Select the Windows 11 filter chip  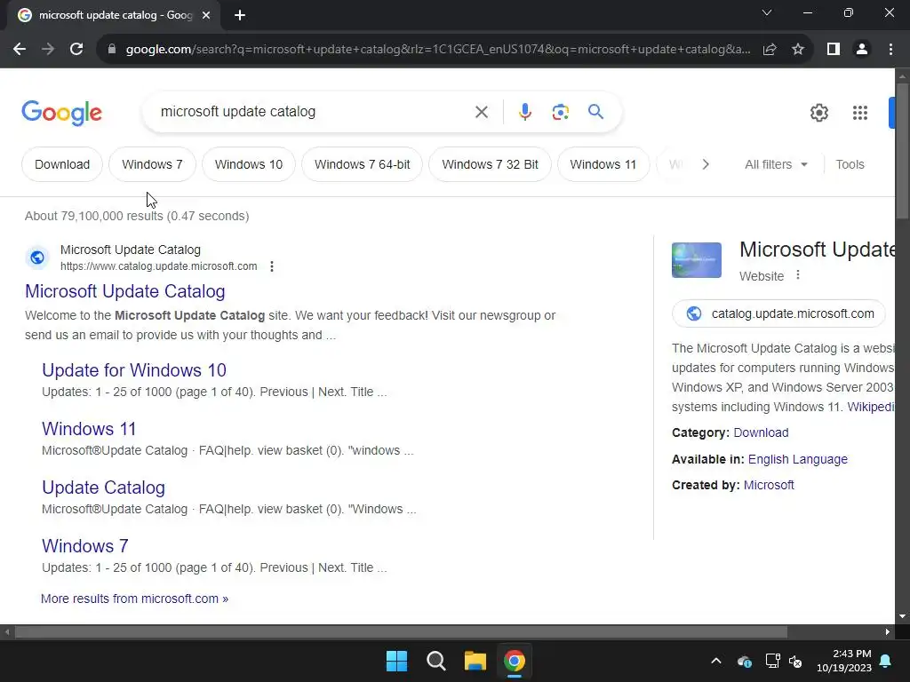[603, 164]
